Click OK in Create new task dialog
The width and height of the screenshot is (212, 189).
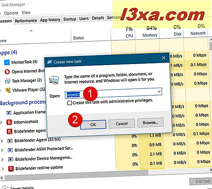(x=93, y=125)
